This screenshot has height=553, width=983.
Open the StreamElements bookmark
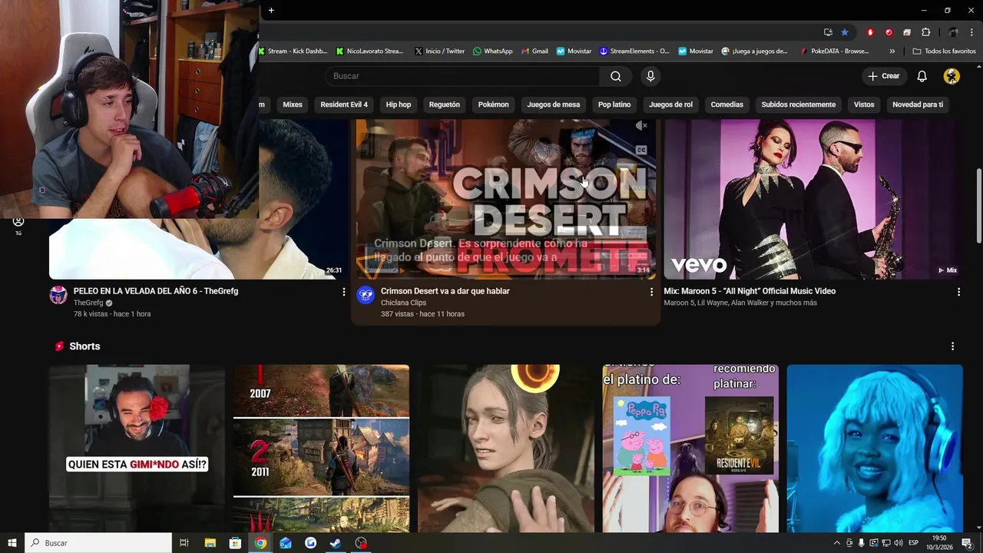click(634, 51)
